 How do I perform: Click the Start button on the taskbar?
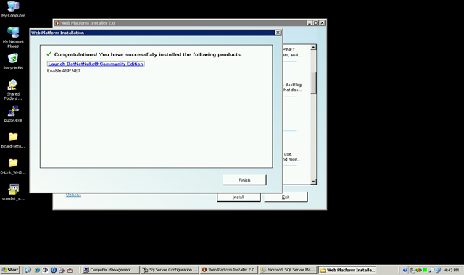pyautogui.click(x=10, y=270)
